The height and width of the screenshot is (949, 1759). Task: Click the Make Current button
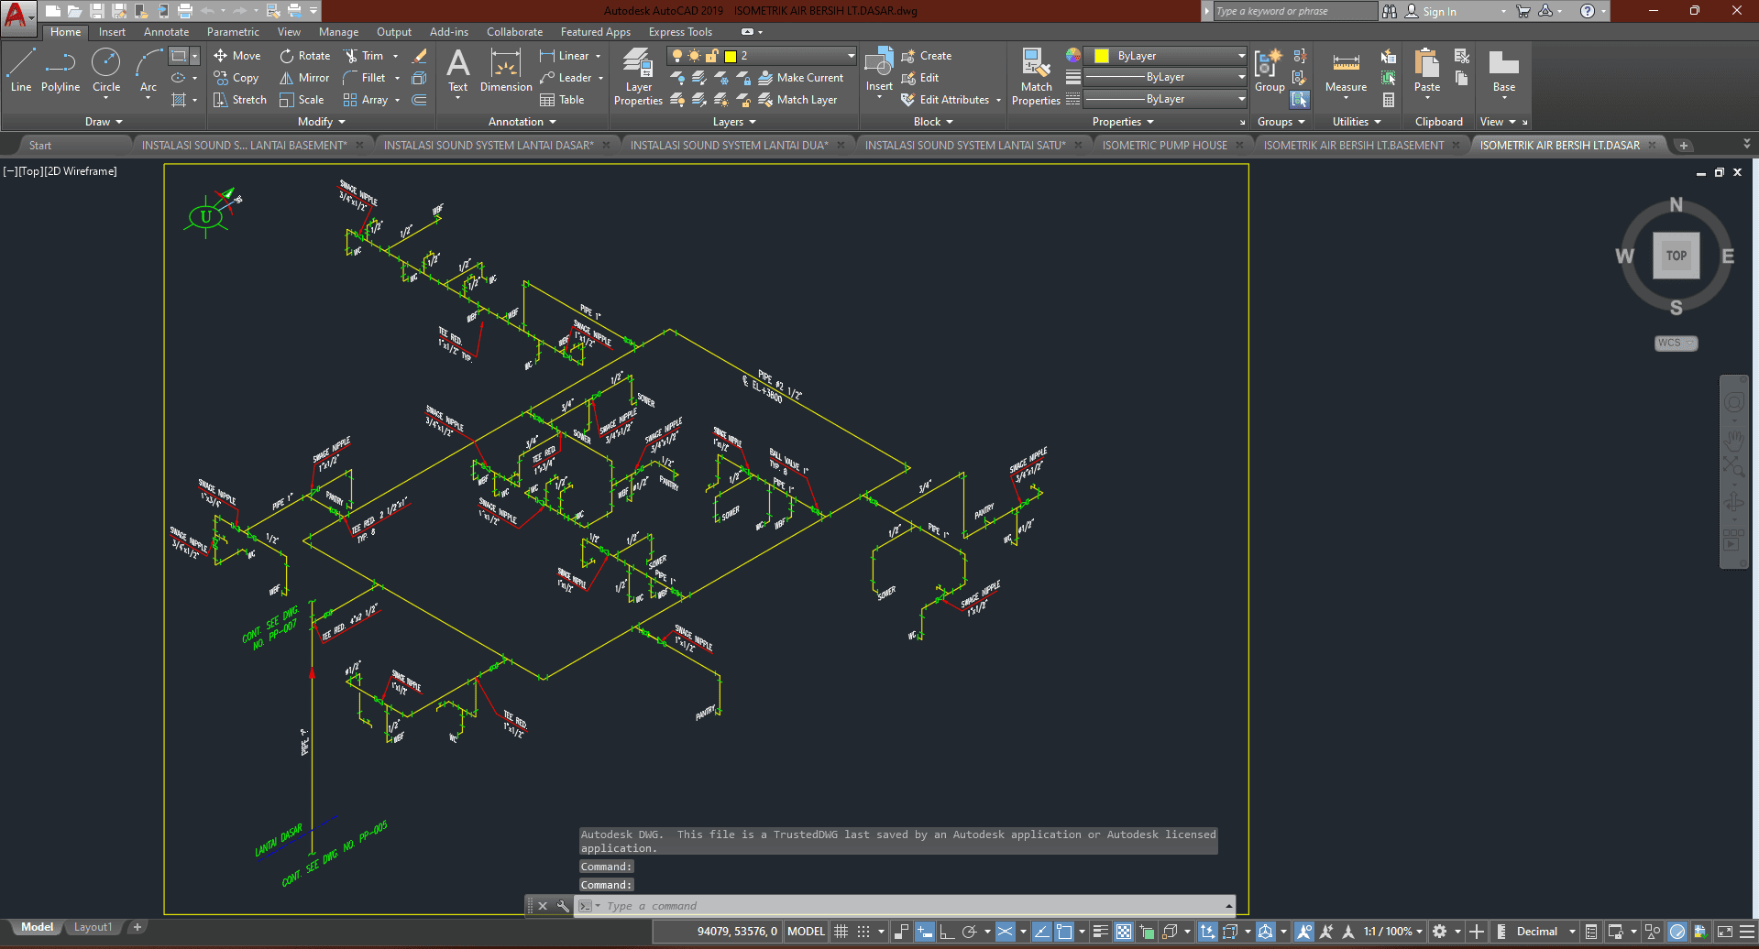click(800, 78)
